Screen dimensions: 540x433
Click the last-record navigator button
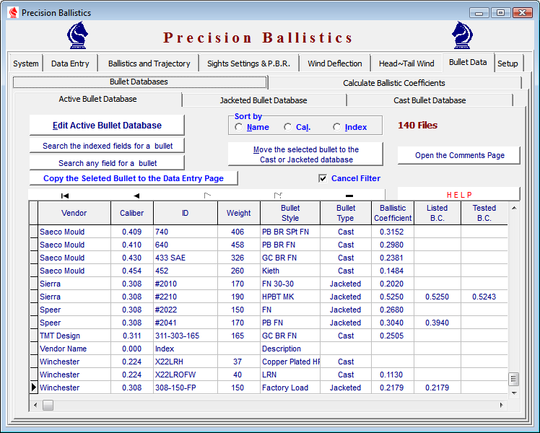pyautogui.click(x=278, y=195)
